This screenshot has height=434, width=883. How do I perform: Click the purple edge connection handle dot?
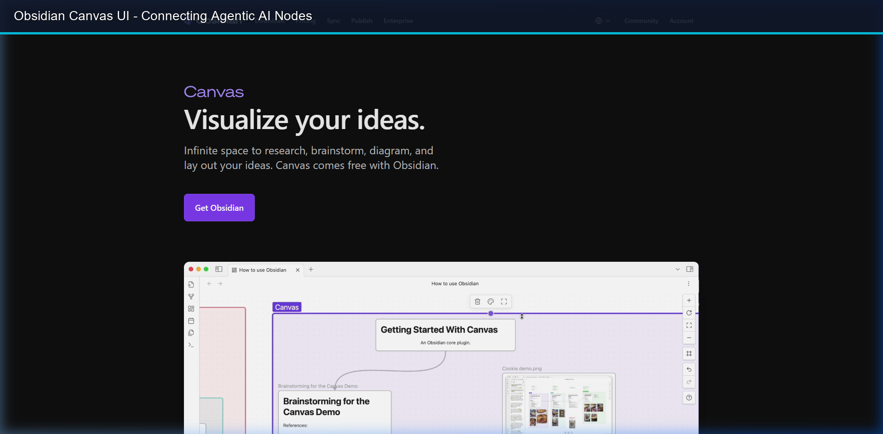[x=491, y=313]
